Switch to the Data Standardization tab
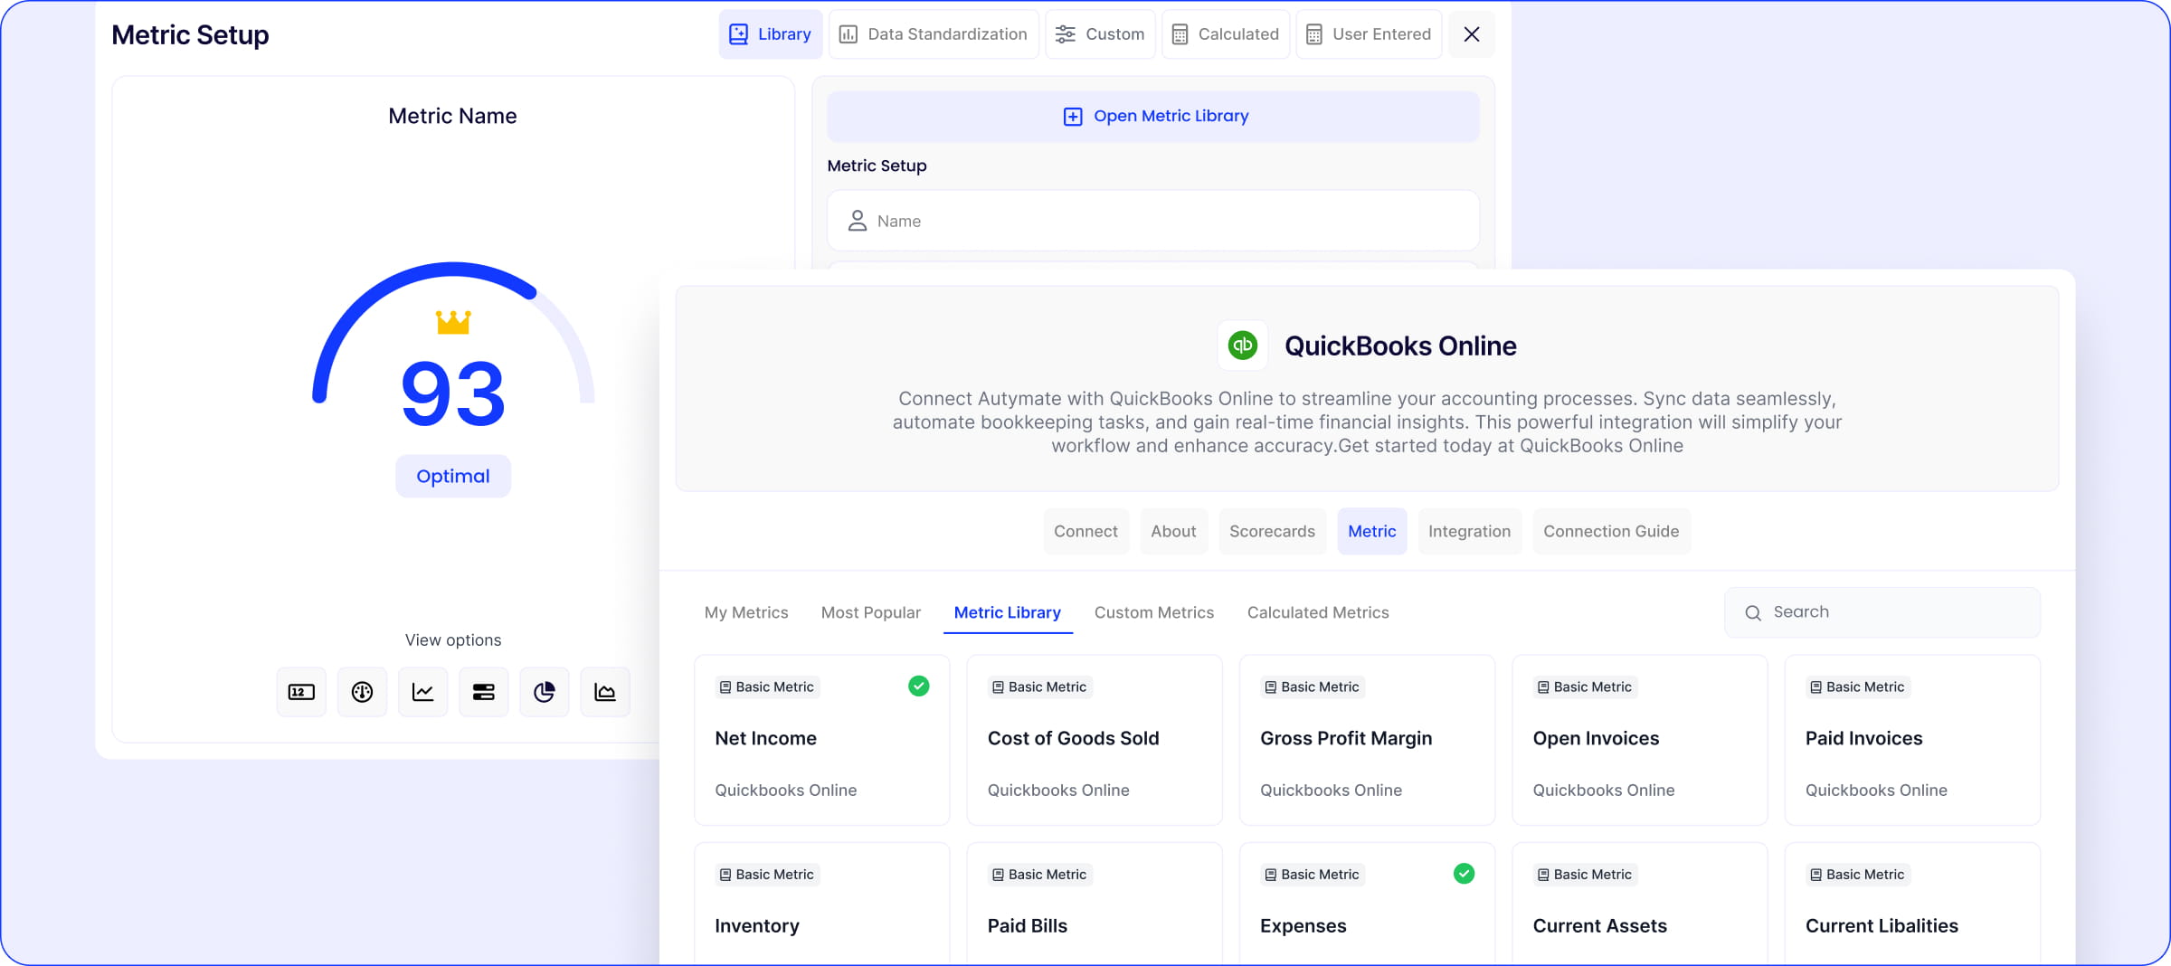Screen dimensions: 2171x966 pos(934,34)
